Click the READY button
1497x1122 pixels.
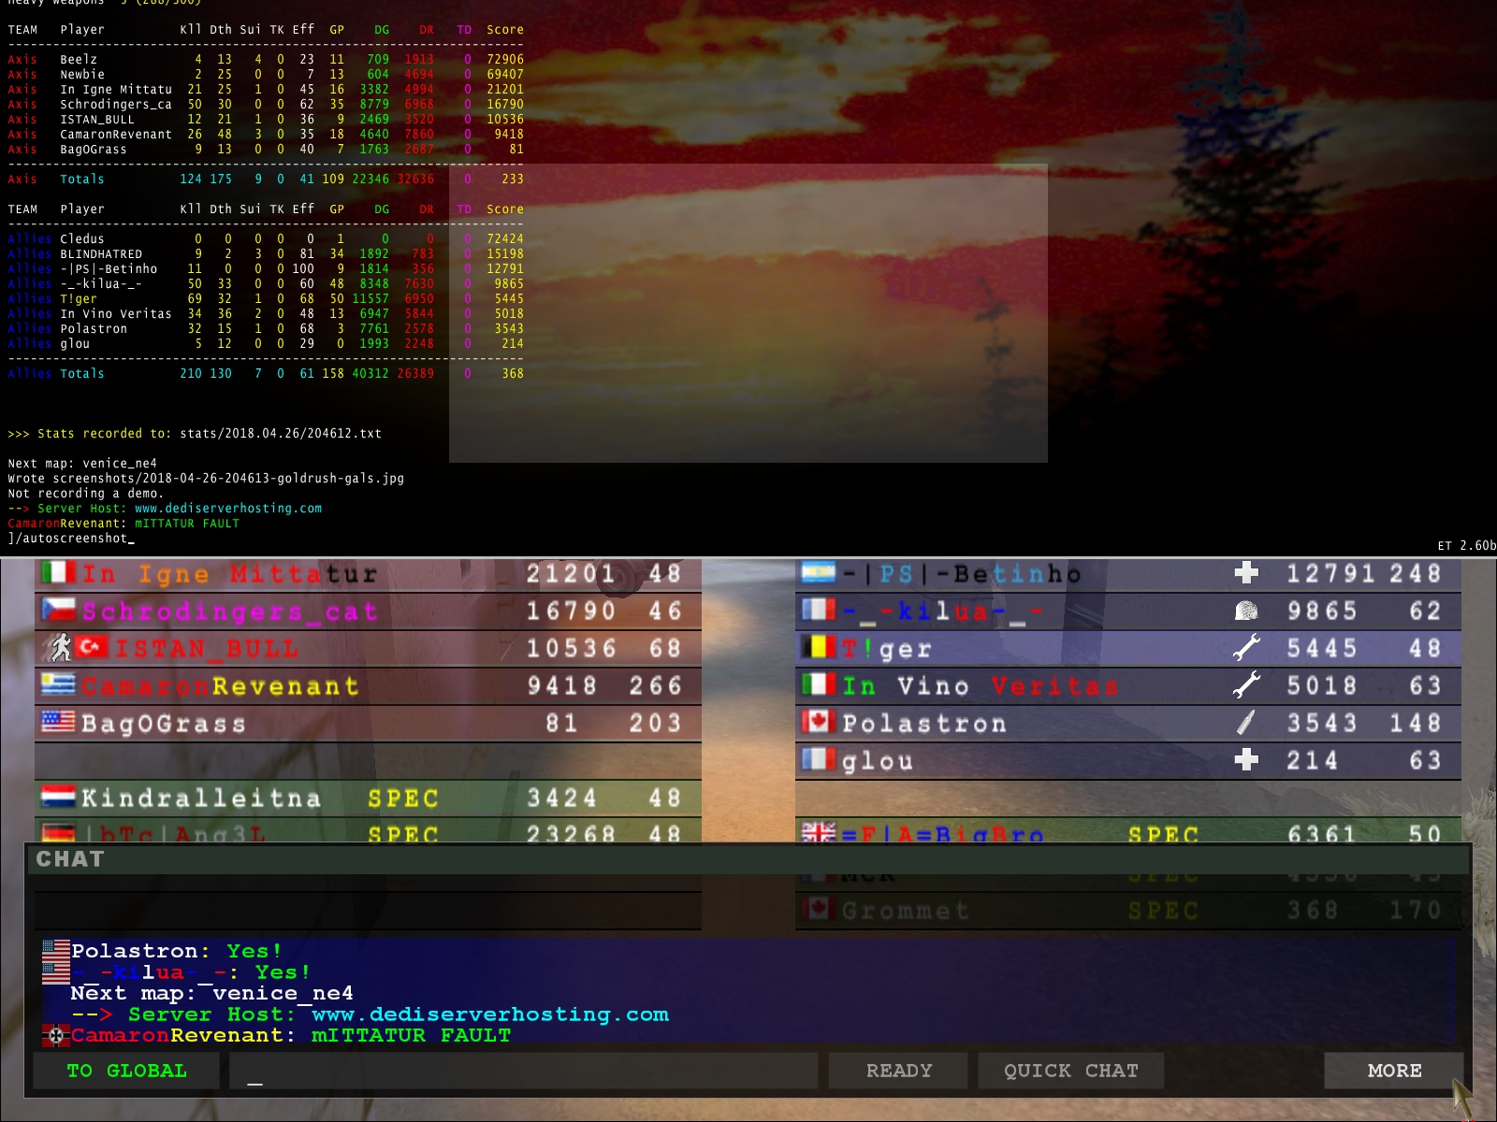[898, 1071]
